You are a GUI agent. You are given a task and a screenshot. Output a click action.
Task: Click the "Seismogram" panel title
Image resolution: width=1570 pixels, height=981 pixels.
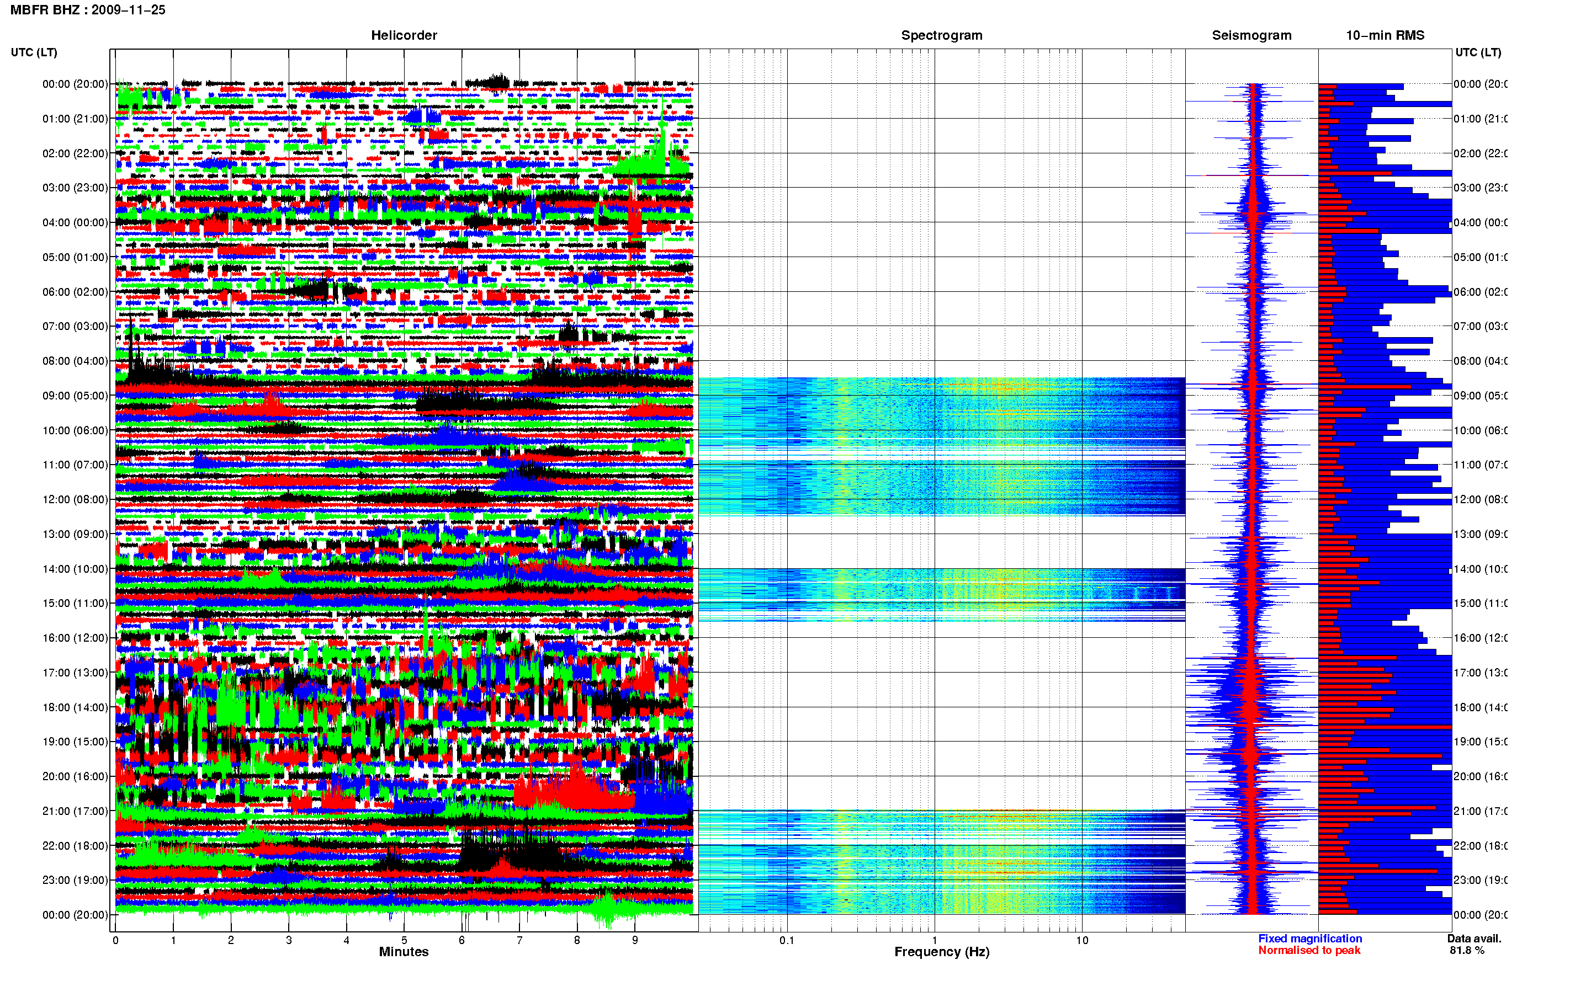pos(1251,35)
